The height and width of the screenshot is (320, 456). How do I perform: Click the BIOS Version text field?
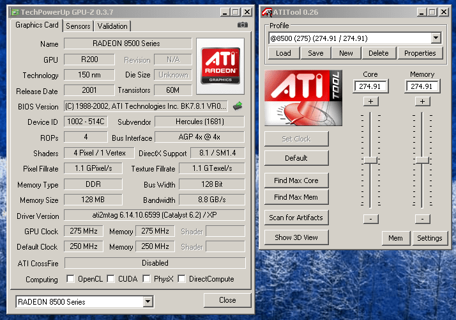point(146,106)
